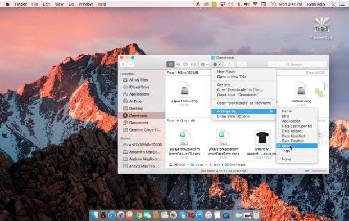Select Downloads in the sidebar

(x=142, y=115)
